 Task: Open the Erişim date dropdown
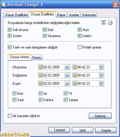(67, 84)
